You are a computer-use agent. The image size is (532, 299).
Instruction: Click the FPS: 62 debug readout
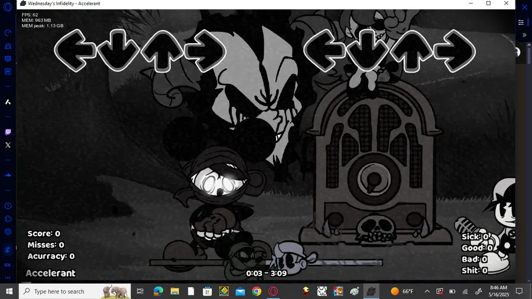pos(30,15)
